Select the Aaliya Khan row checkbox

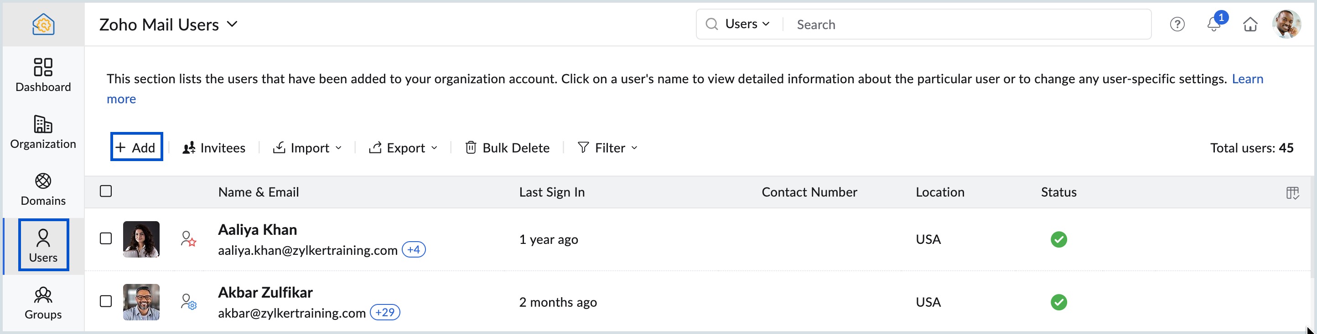point(106,238)
